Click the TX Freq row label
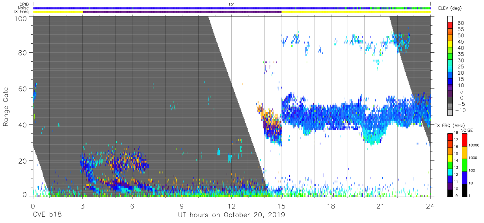Screen dimensions: 484x223 click(x=22, y=12)
